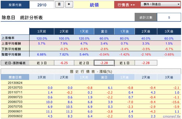This screenshot has width=182, height=119.
Task: Select the date row 20130624
Action: coord(91,83)
